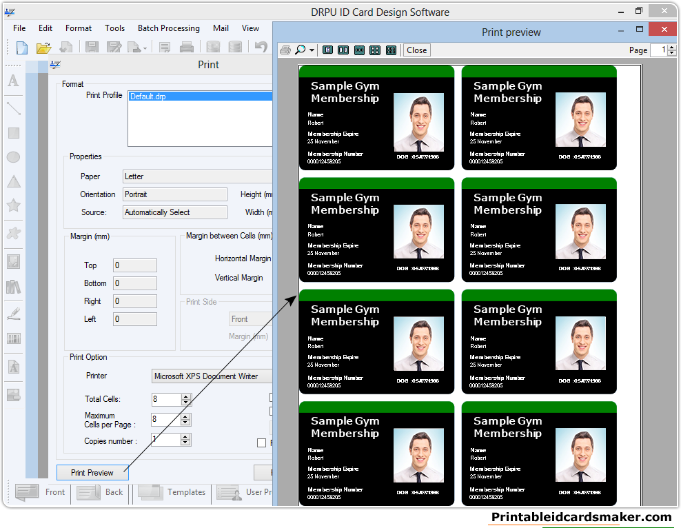681x528 pixels.
Task: Select the Rectangle shape tool
Action: point(14,133)
